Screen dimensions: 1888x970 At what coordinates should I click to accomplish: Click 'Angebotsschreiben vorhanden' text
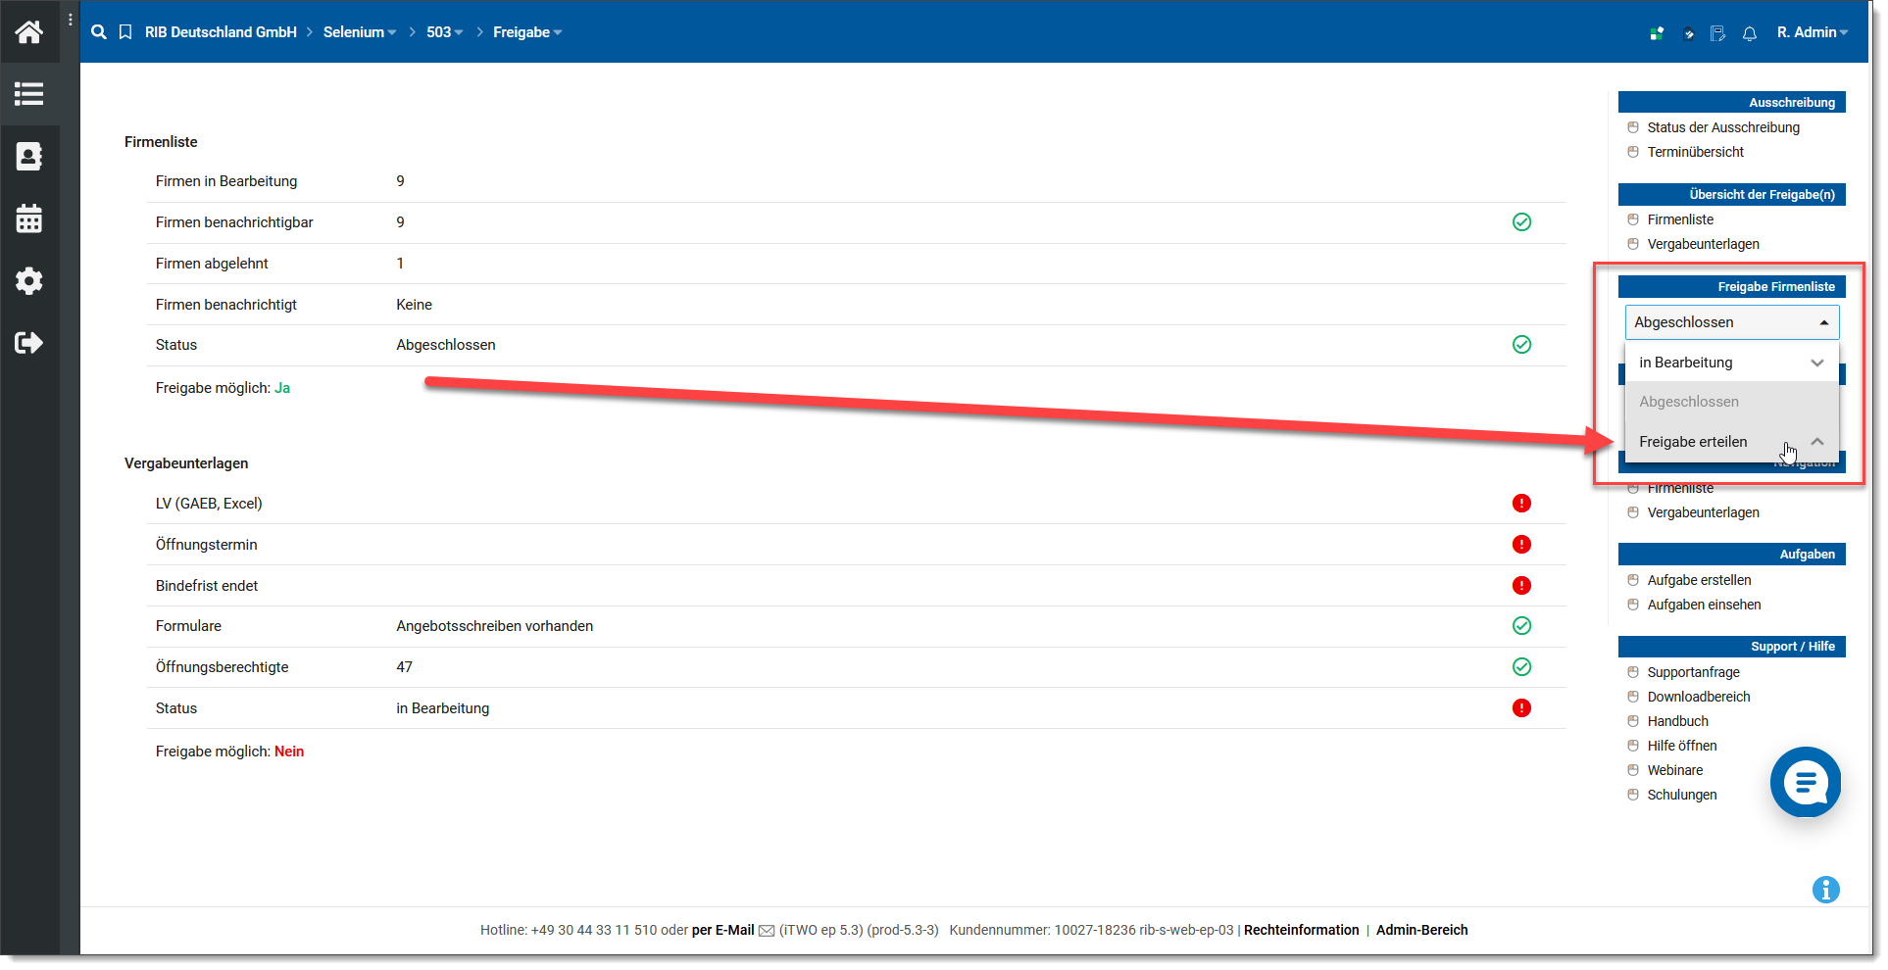tap(494, 626)
